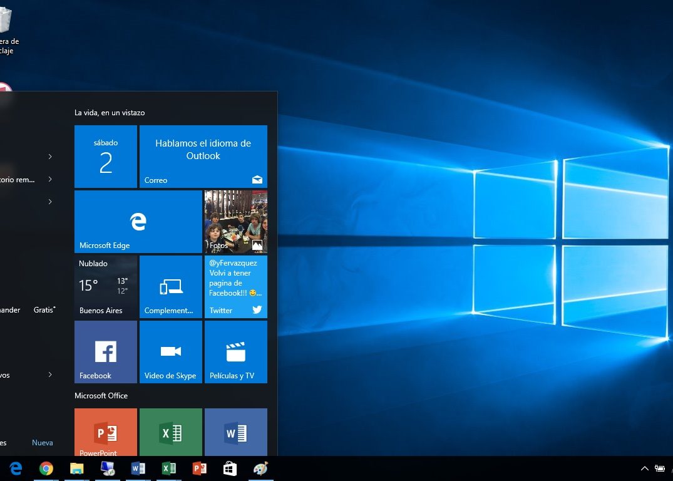Screen dimensions: 673x481
Task: Expand the topmost app list arrow in Start menu
Action: pos(50,156)
